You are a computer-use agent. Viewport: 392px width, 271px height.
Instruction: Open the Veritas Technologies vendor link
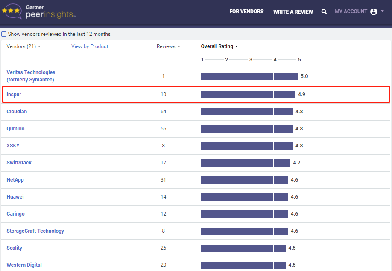31,76
